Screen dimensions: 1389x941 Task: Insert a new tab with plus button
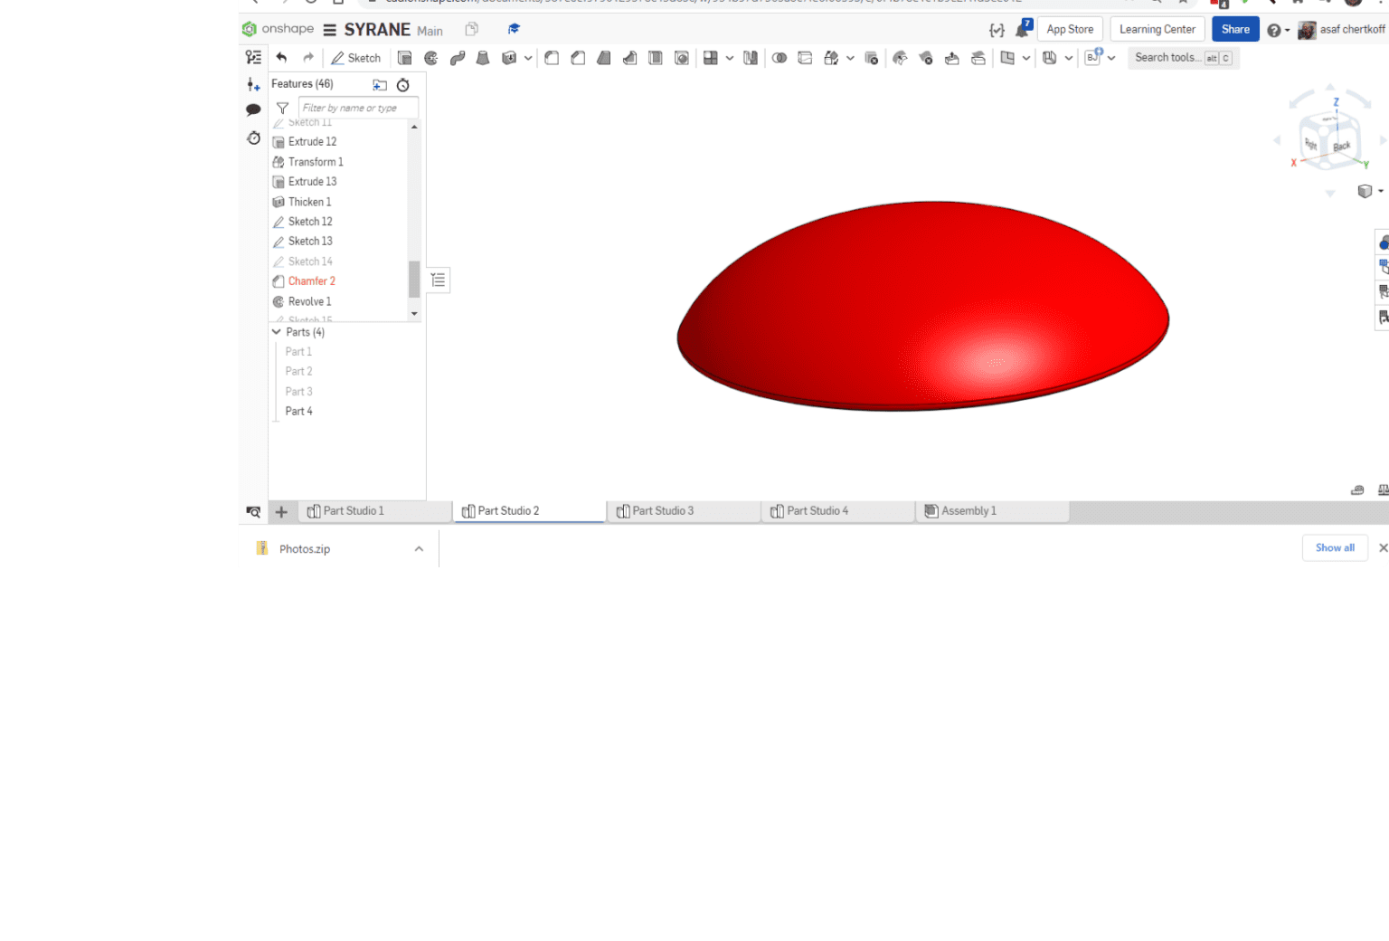click(281, 512)
